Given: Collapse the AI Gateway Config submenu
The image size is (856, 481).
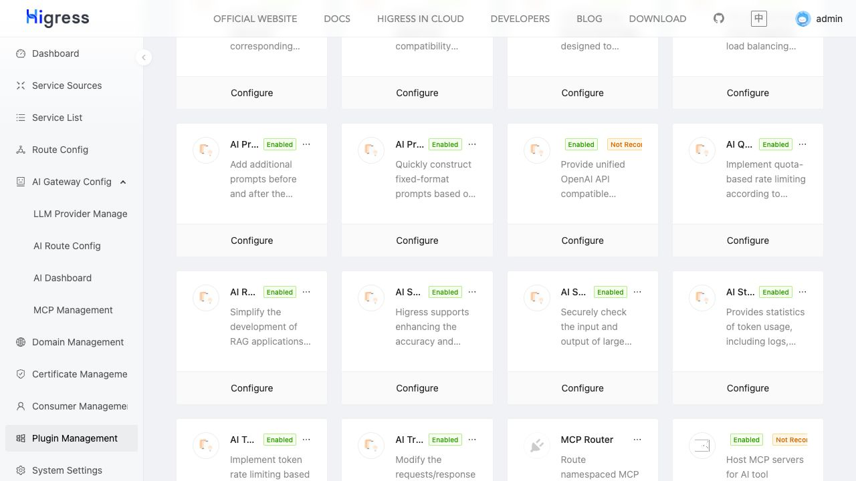Looking at the screenshot, I should click(x=123, y=182).
